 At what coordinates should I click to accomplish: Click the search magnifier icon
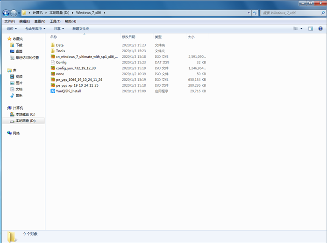tap(323, 13)
